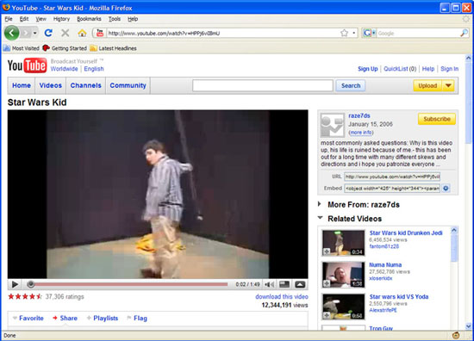Open the address bar history dropdown
Screen dimensions: 474x341
pos(354,33)
